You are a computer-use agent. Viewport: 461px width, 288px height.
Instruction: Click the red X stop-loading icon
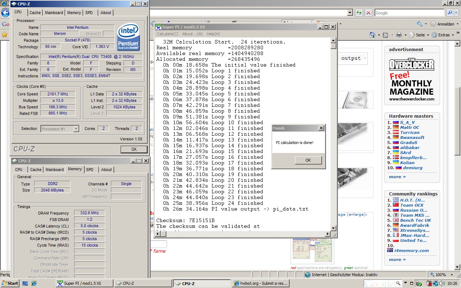[368, 13]
